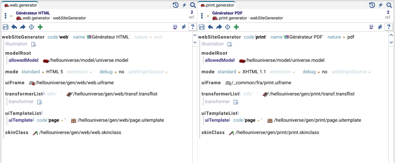395x163 pixels.
Task: Toggle the not-equal differences button in right pane
Action: (x=380, y=27)
